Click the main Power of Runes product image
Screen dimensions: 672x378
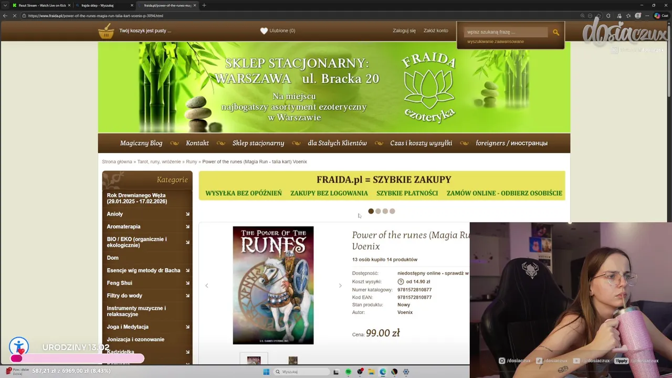click(x=273, y=285)
